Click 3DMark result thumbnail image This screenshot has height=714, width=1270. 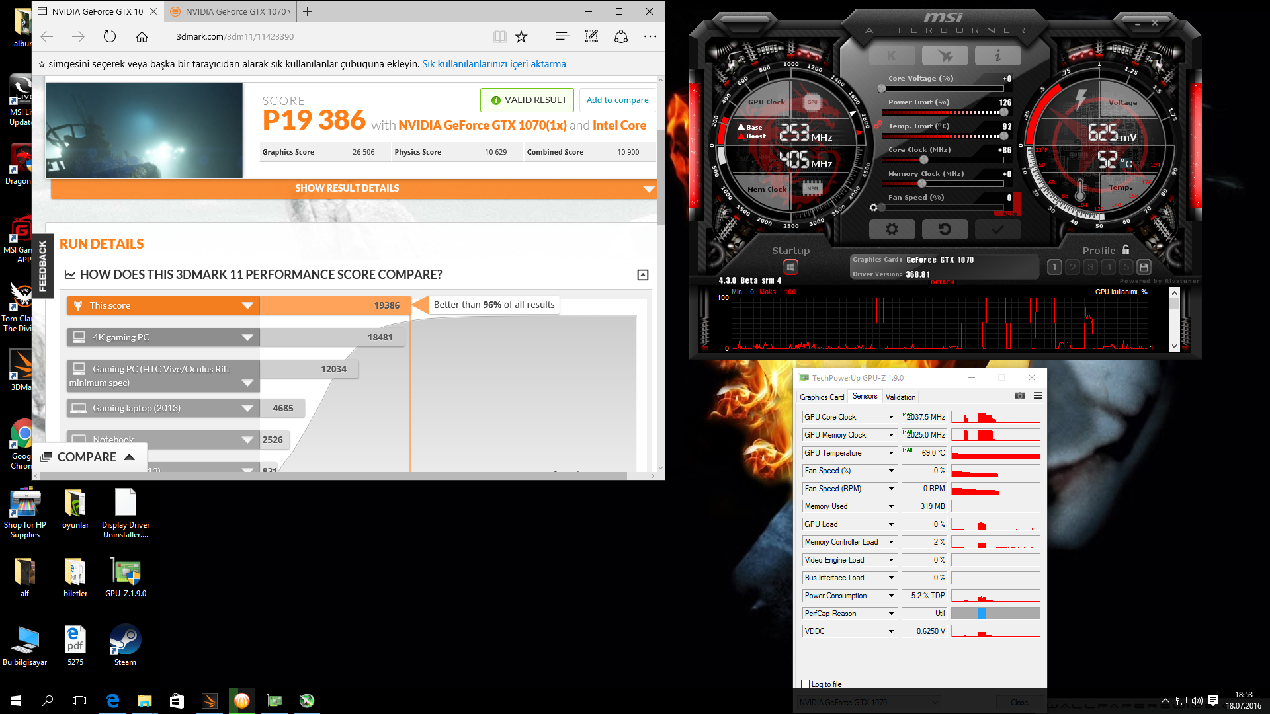144,130
